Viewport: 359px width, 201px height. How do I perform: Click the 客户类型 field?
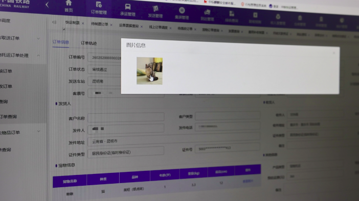click(228, 116)
